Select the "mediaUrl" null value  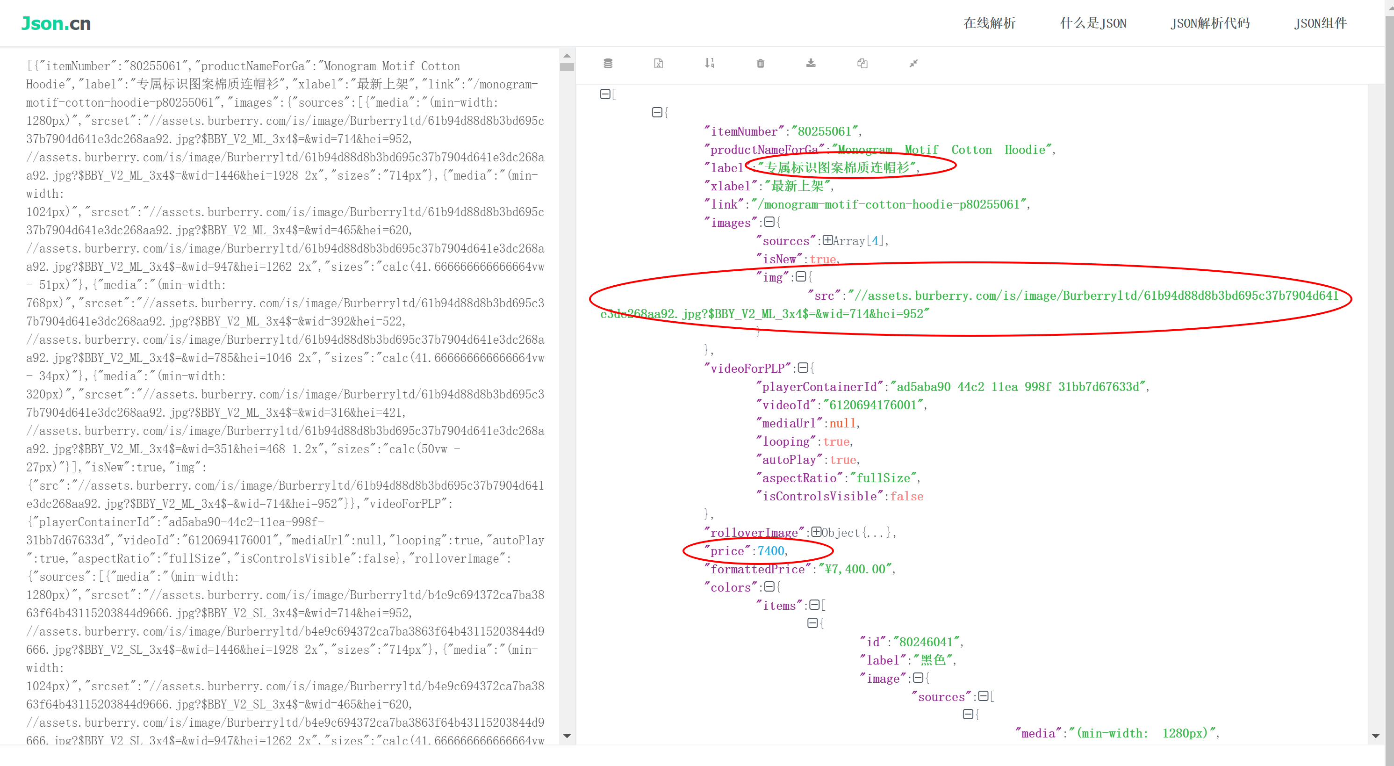coord(842,423)
